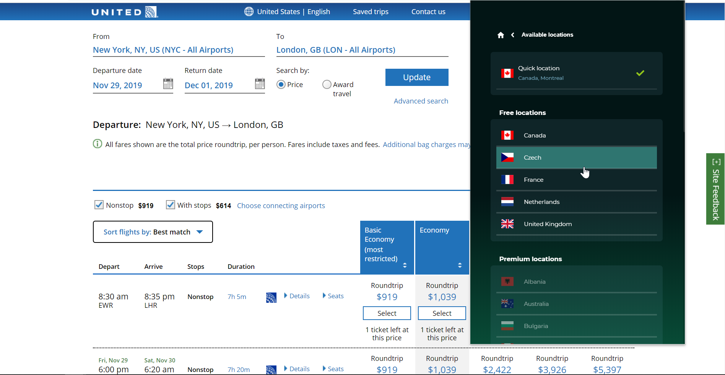Uncheck the Nonstop checkbox

point(99,205)
